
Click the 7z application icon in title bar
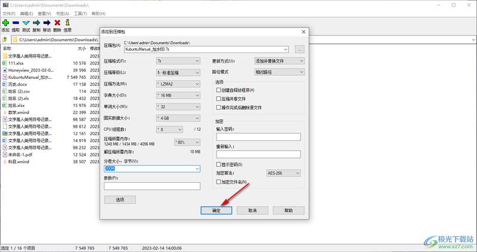point(5,5)
